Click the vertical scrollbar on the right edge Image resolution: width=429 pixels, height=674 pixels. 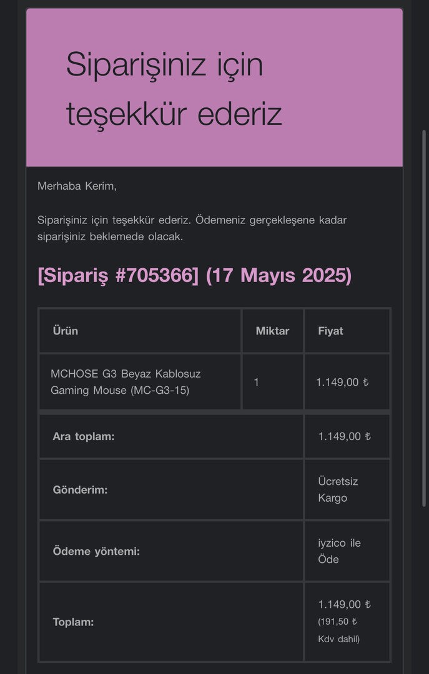(x=424, y=250)
